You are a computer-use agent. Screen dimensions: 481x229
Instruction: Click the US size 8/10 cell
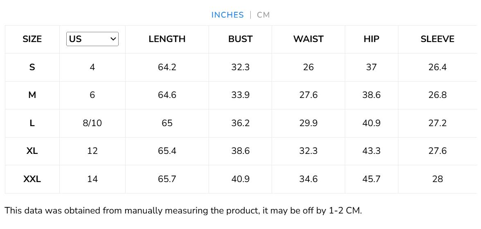click(x=92, y=123)
